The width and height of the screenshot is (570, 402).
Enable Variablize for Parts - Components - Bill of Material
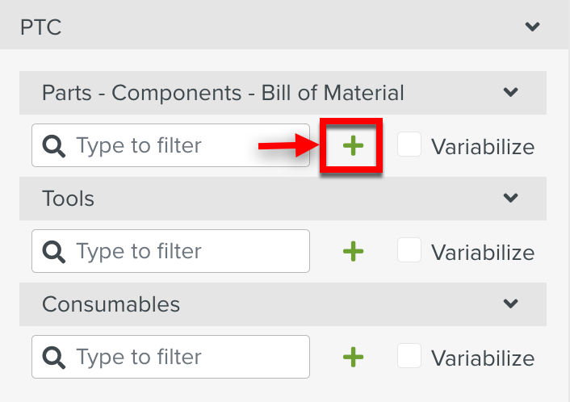[x=410, y=145]
